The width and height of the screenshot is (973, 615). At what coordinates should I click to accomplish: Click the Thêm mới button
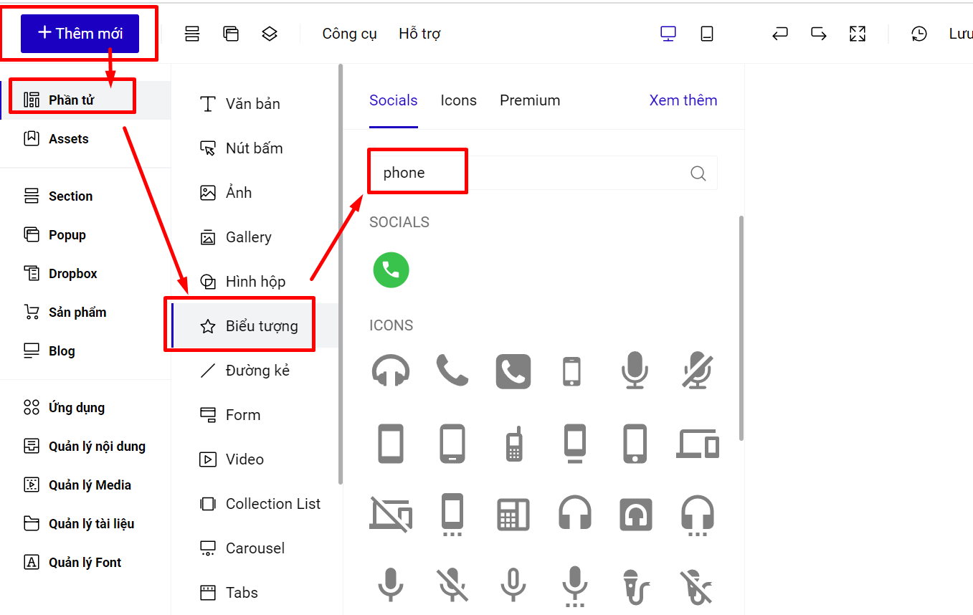(x=80, y=34)
